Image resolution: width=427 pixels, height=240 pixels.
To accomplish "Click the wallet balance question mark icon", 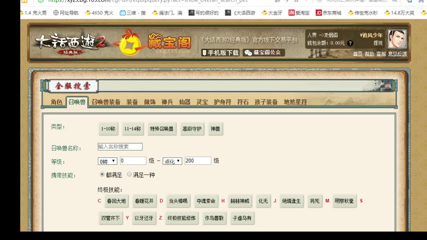I will 350,43.
